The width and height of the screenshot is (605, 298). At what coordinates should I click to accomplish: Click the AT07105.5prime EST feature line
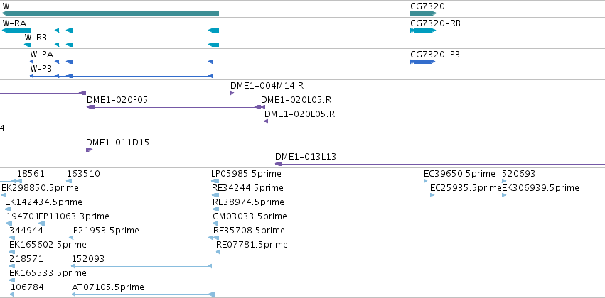tap(144, 294)
